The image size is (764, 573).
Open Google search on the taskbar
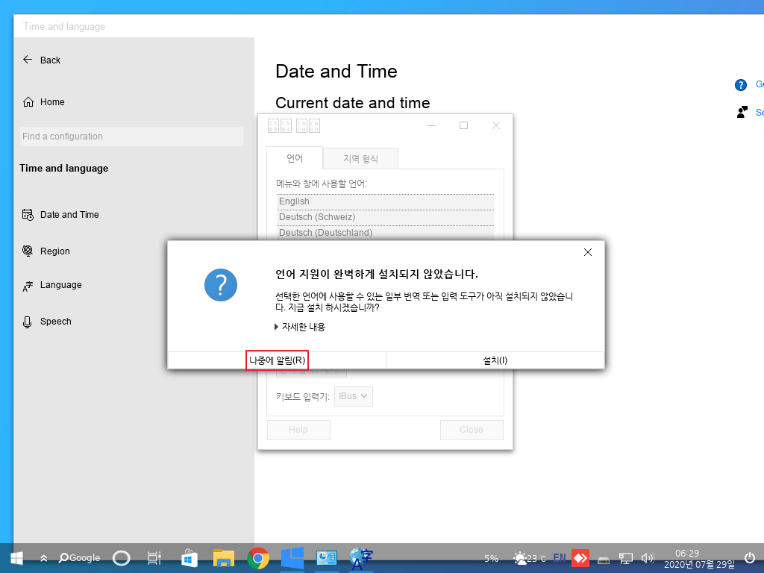click(x=79, y=558)
